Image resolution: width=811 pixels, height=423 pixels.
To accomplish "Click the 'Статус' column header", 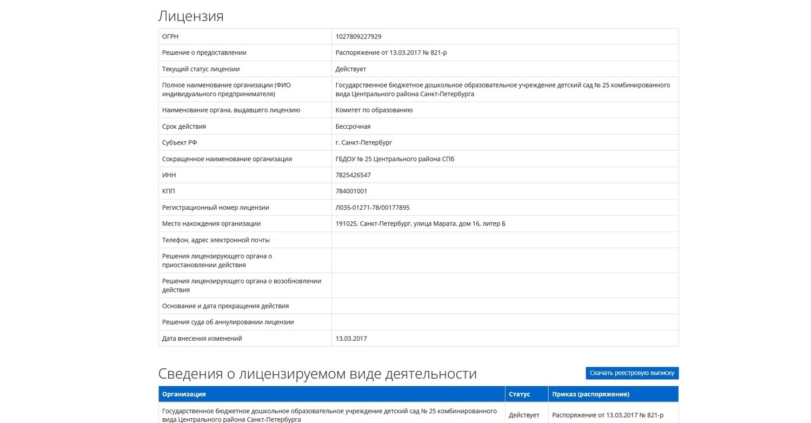I will (x=519, y=394).
